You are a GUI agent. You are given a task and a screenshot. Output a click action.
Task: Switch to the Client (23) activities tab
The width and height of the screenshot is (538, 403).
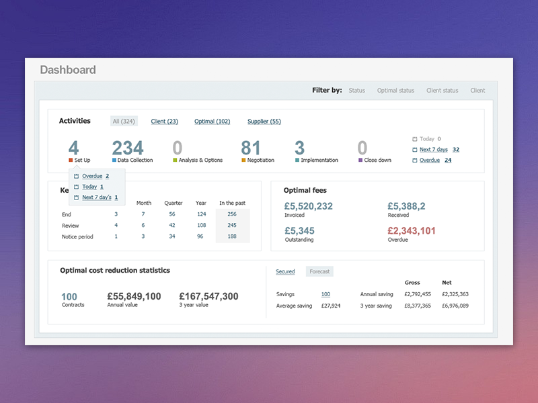pyautogui.click(x=164, y=121)
